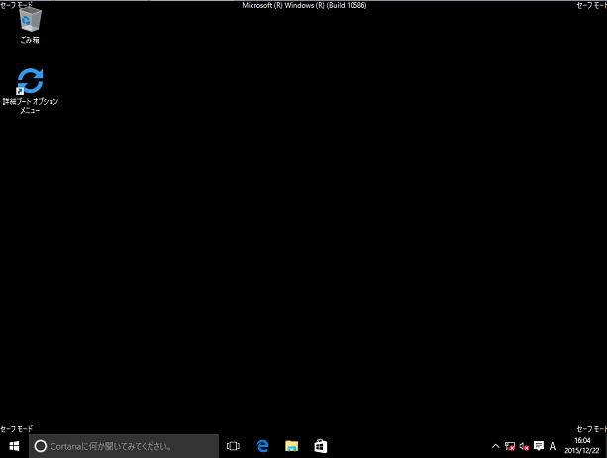Open the clock showing 16:04
The height and width of the screenshot is (458, 607).
pos(582,446)
